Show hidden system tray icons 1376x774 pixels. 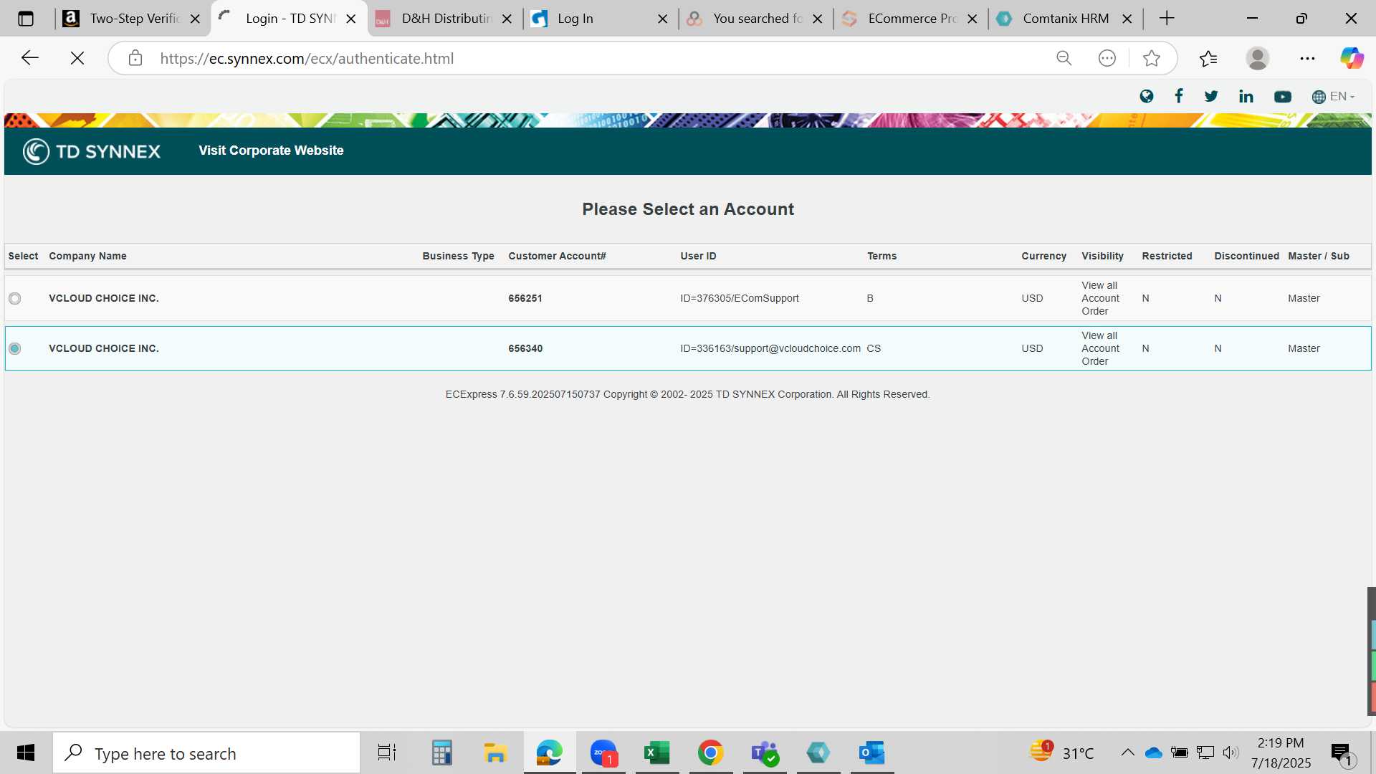(1127, 752)
